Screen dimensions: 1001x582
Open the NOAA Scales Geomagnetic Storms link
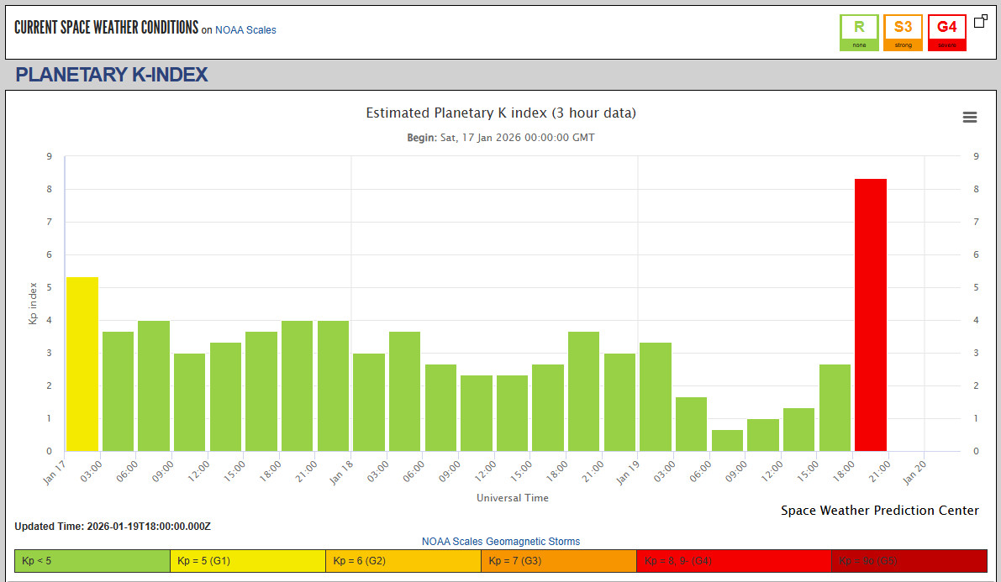(x=500, y=542)
